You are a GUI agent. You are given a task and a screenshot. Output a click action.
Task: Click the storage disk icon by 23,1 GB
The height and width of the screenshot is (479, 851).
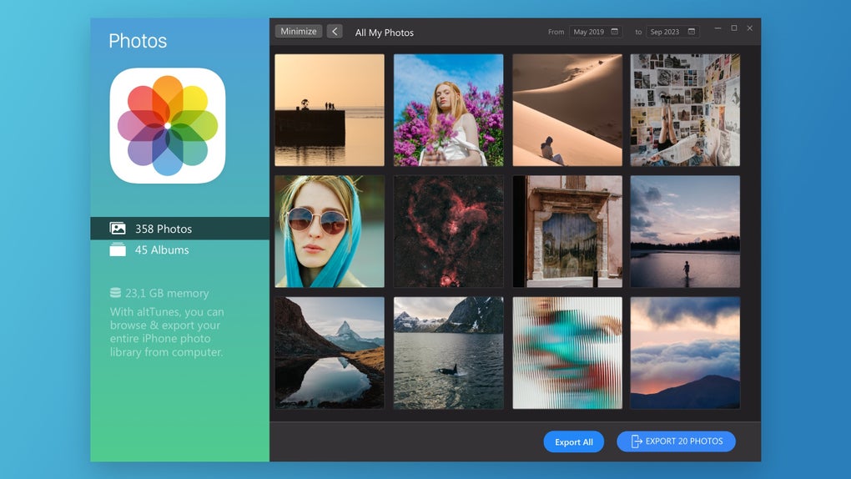115,293
